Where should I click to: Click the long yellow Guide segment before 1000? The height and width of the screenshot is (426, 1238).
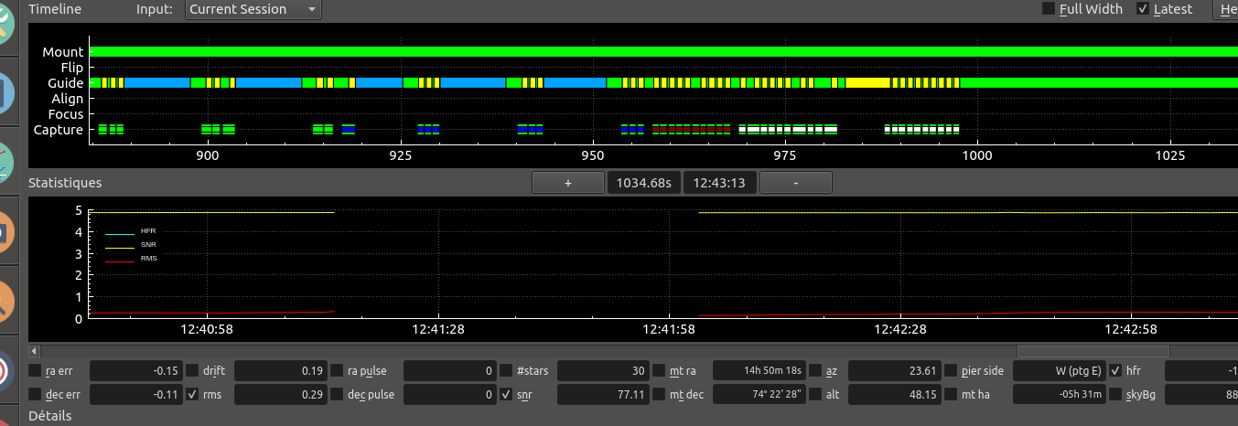(868, 82)
